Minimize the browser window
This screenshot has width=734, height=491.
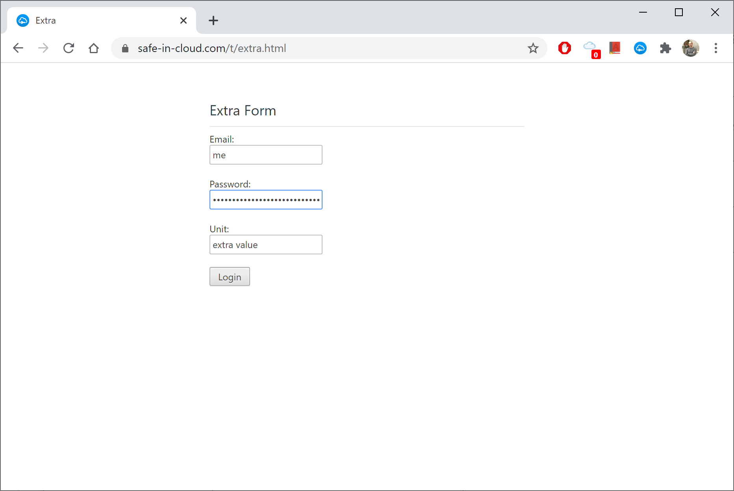coord(643,12)
